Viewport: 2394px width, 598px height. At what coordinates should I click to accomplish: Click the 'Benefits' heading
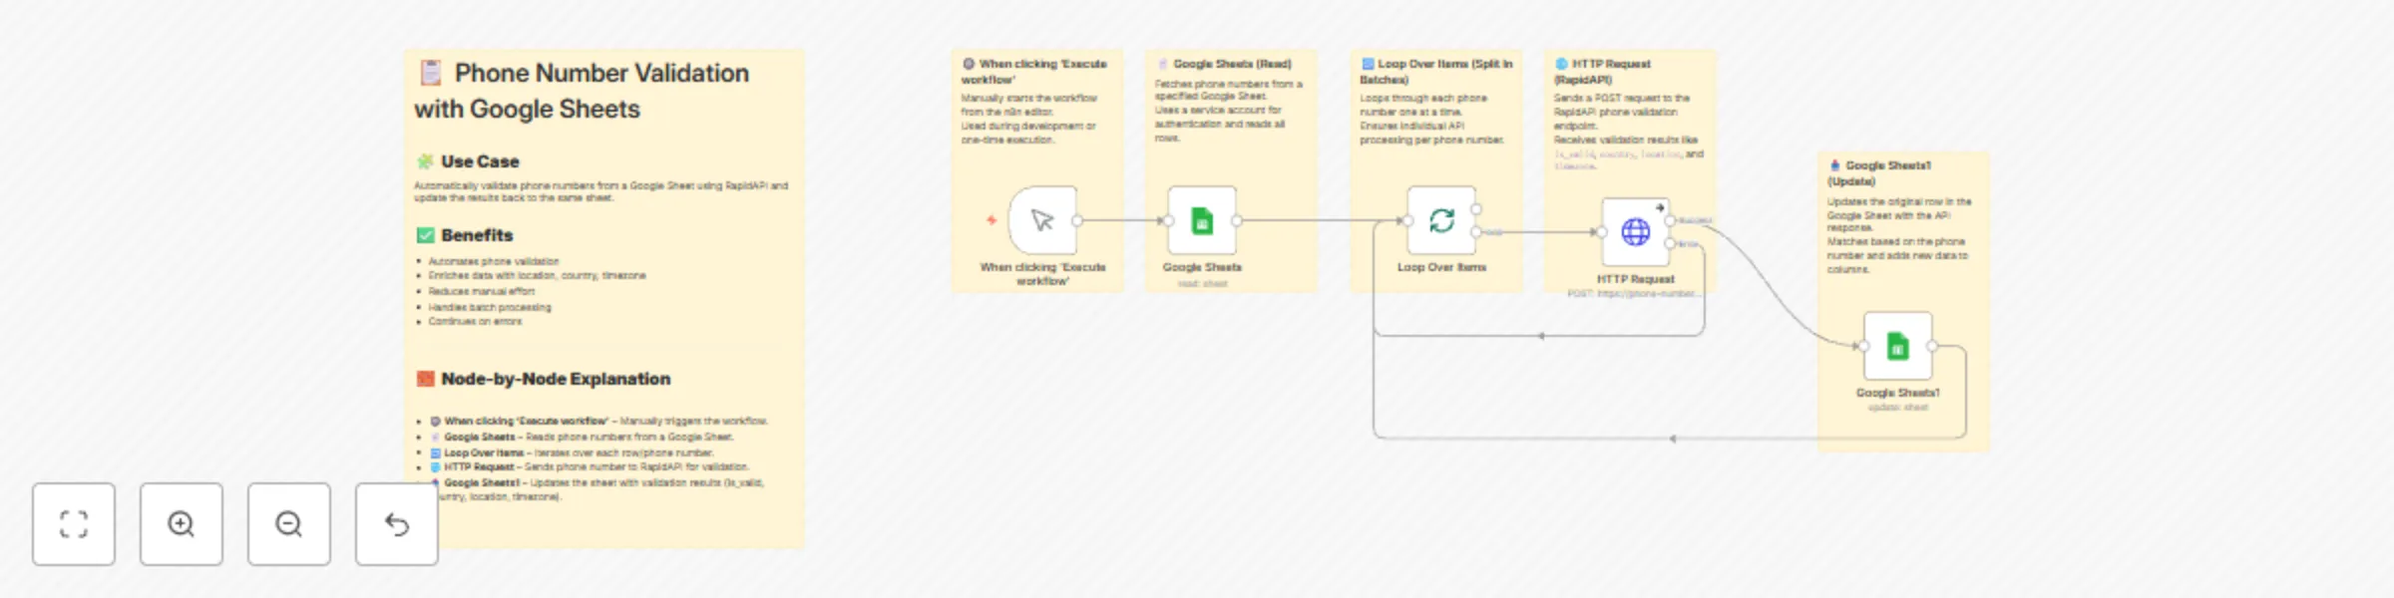point(477,235)
